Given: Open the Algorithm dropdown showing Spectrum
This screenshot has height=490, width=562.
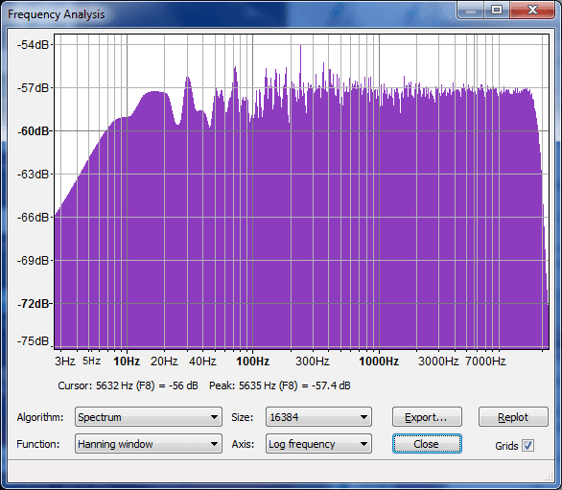Looking at the screenshot, I should [x=149, y=417].
